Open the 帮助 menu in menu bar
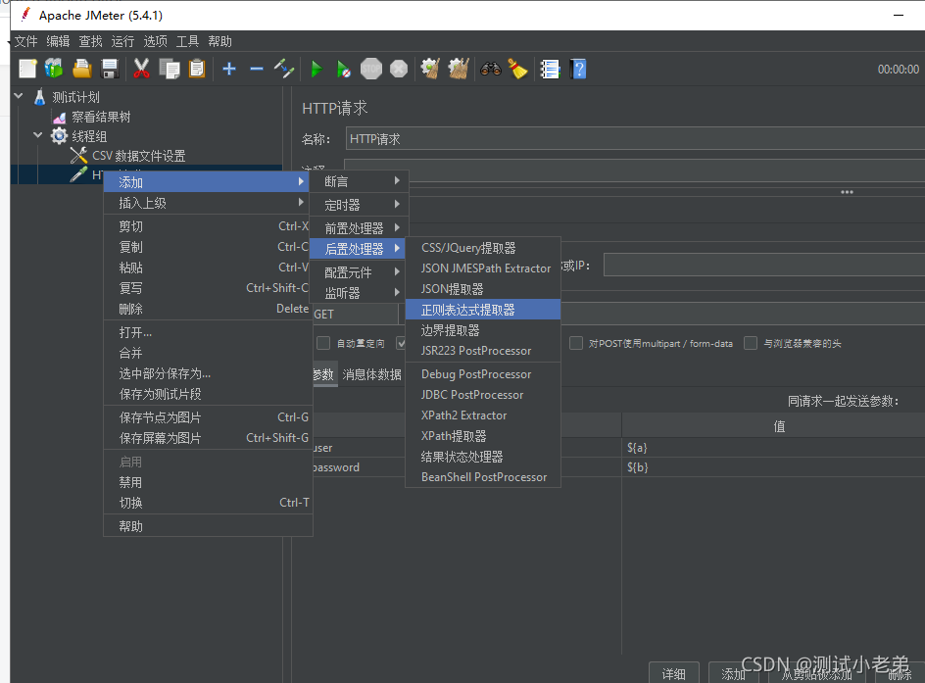This screenshot has height=683, width=925. tap(220, 41)
